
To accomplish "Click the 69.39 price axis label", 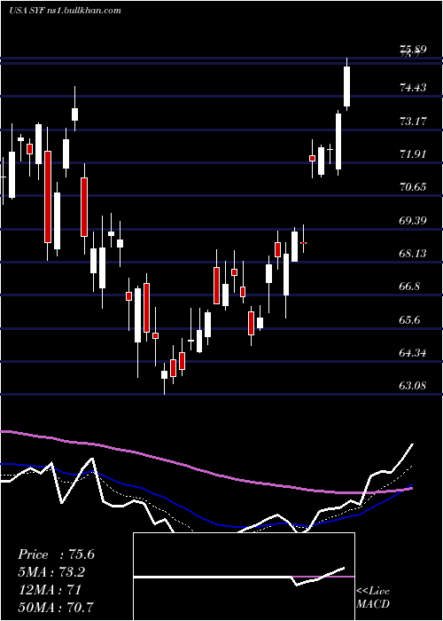I will pos(413,220).
